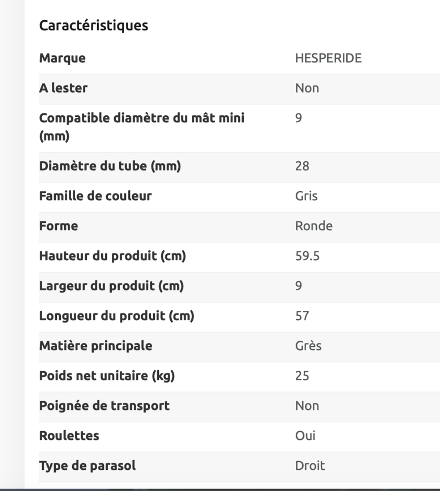The height and width of the screenshot is (491, 440).
Task: Click the Forme row label
Action: 59,226
